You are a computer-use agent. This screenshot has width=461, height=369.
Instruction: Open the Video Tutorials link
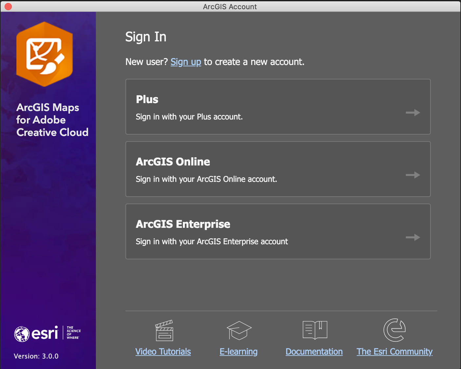pyautogui.click(x=163, y=351)
